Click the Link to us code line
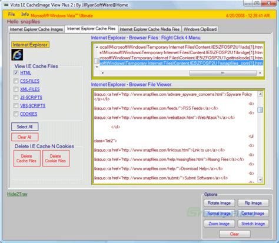279x243 pixels. pyautogui.click(x=160, y=150)
